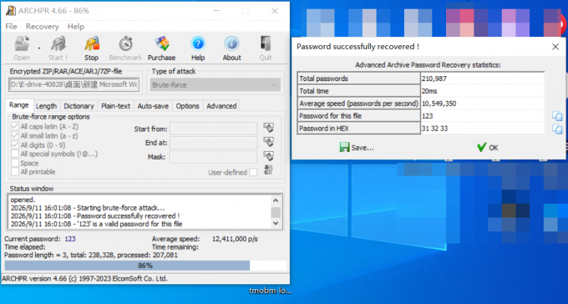This screenshot has width=568, height=304.
Task: Click the icon beside Mask field
Action: click(268, 156)
